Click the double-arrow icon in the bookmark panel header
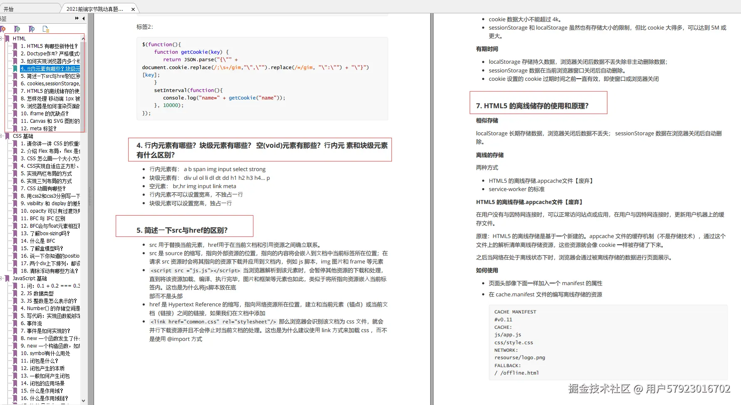Screen dimensions: 741x405 (77, 18)
